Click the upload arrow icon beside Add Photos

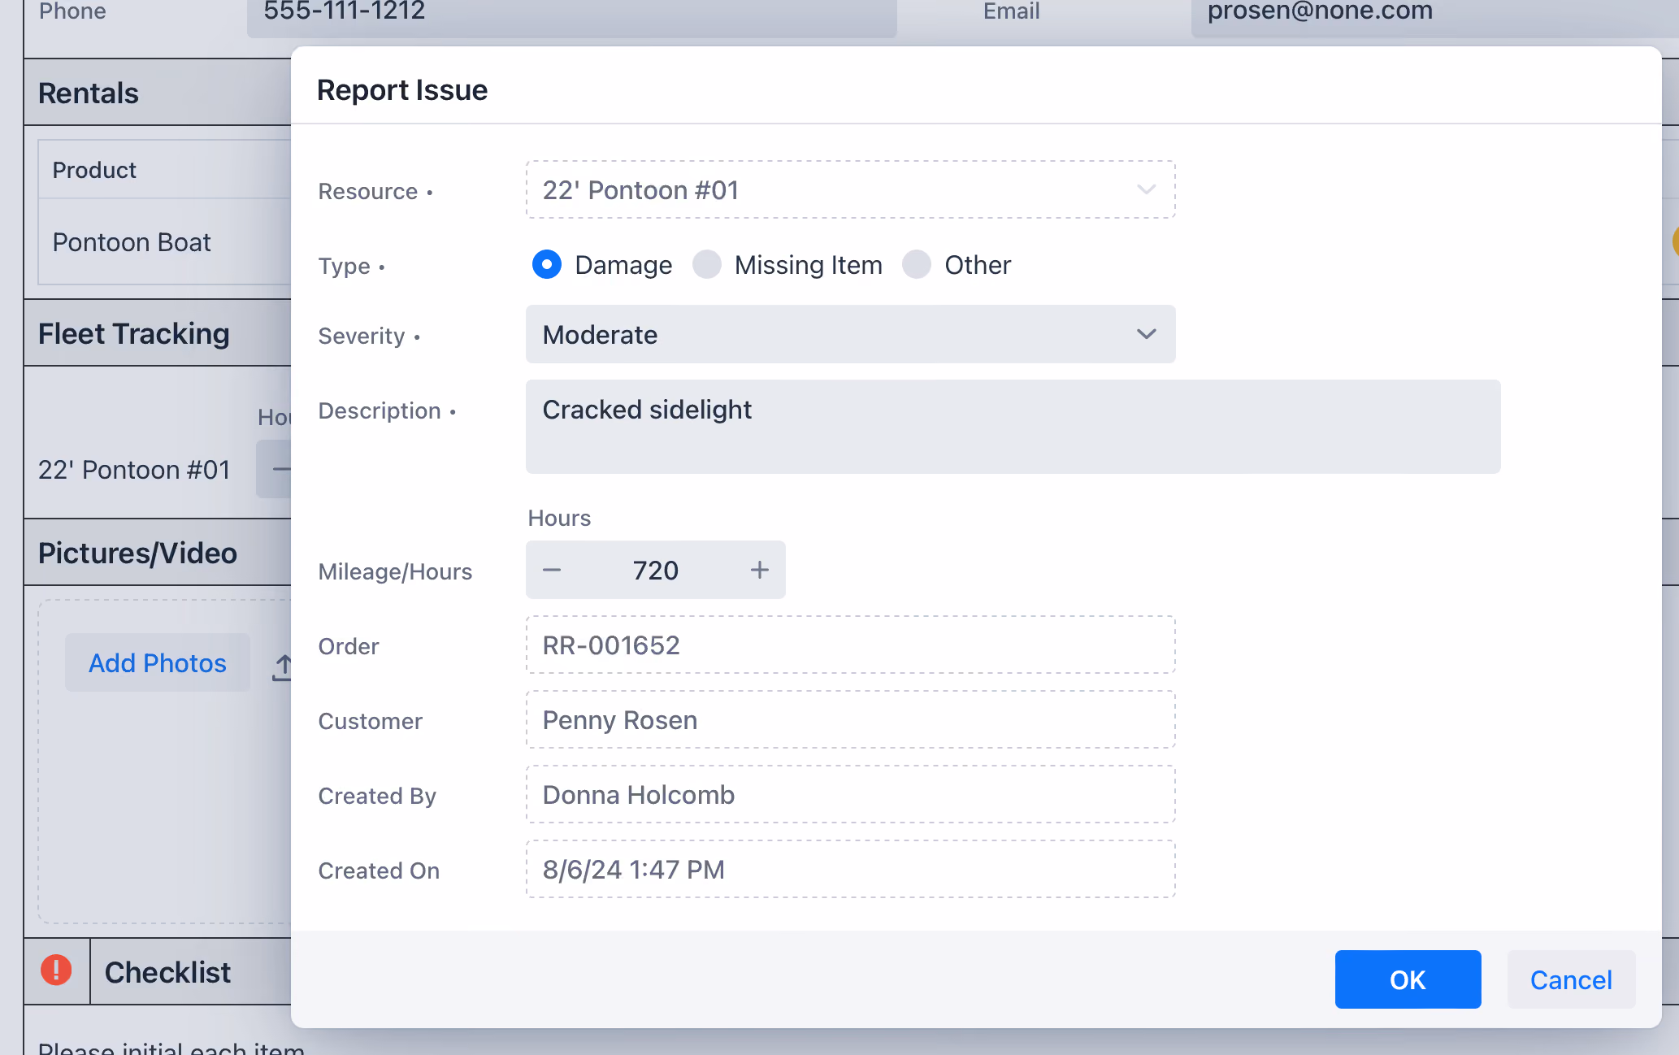tap(281, 667)
